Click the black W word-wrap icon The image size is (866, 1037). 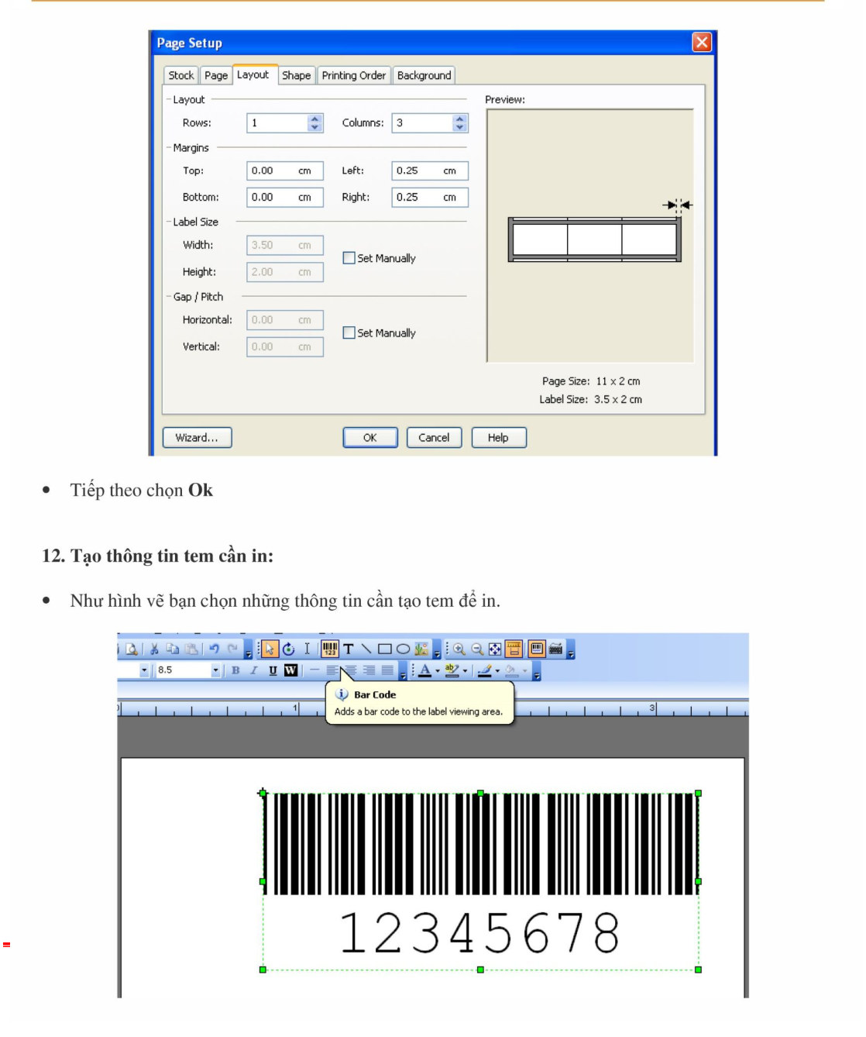pyautogui.click(x=290, y=670)
